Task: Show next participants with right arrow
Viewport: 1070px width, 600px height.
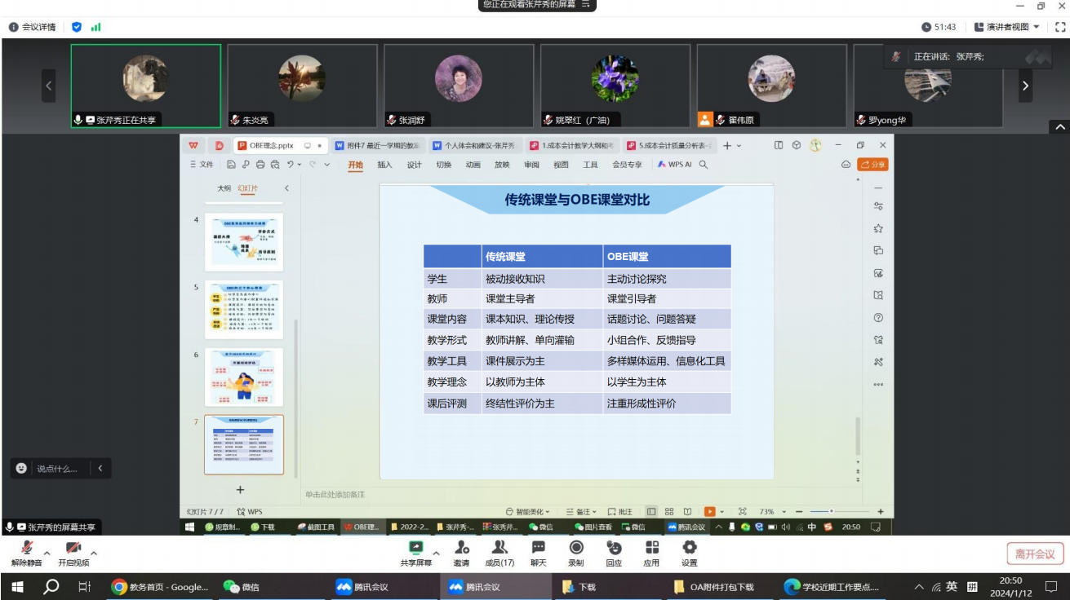Action: (x=1025, y=86)
